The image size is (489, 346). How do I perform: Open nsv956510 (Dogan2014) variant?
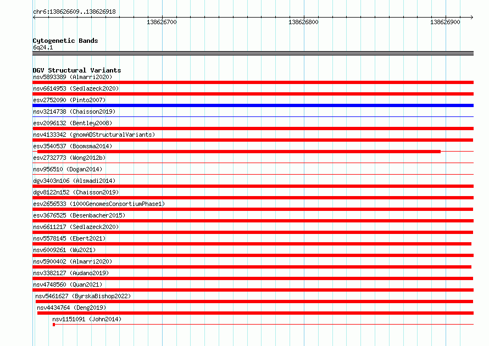tap(68, 169)
